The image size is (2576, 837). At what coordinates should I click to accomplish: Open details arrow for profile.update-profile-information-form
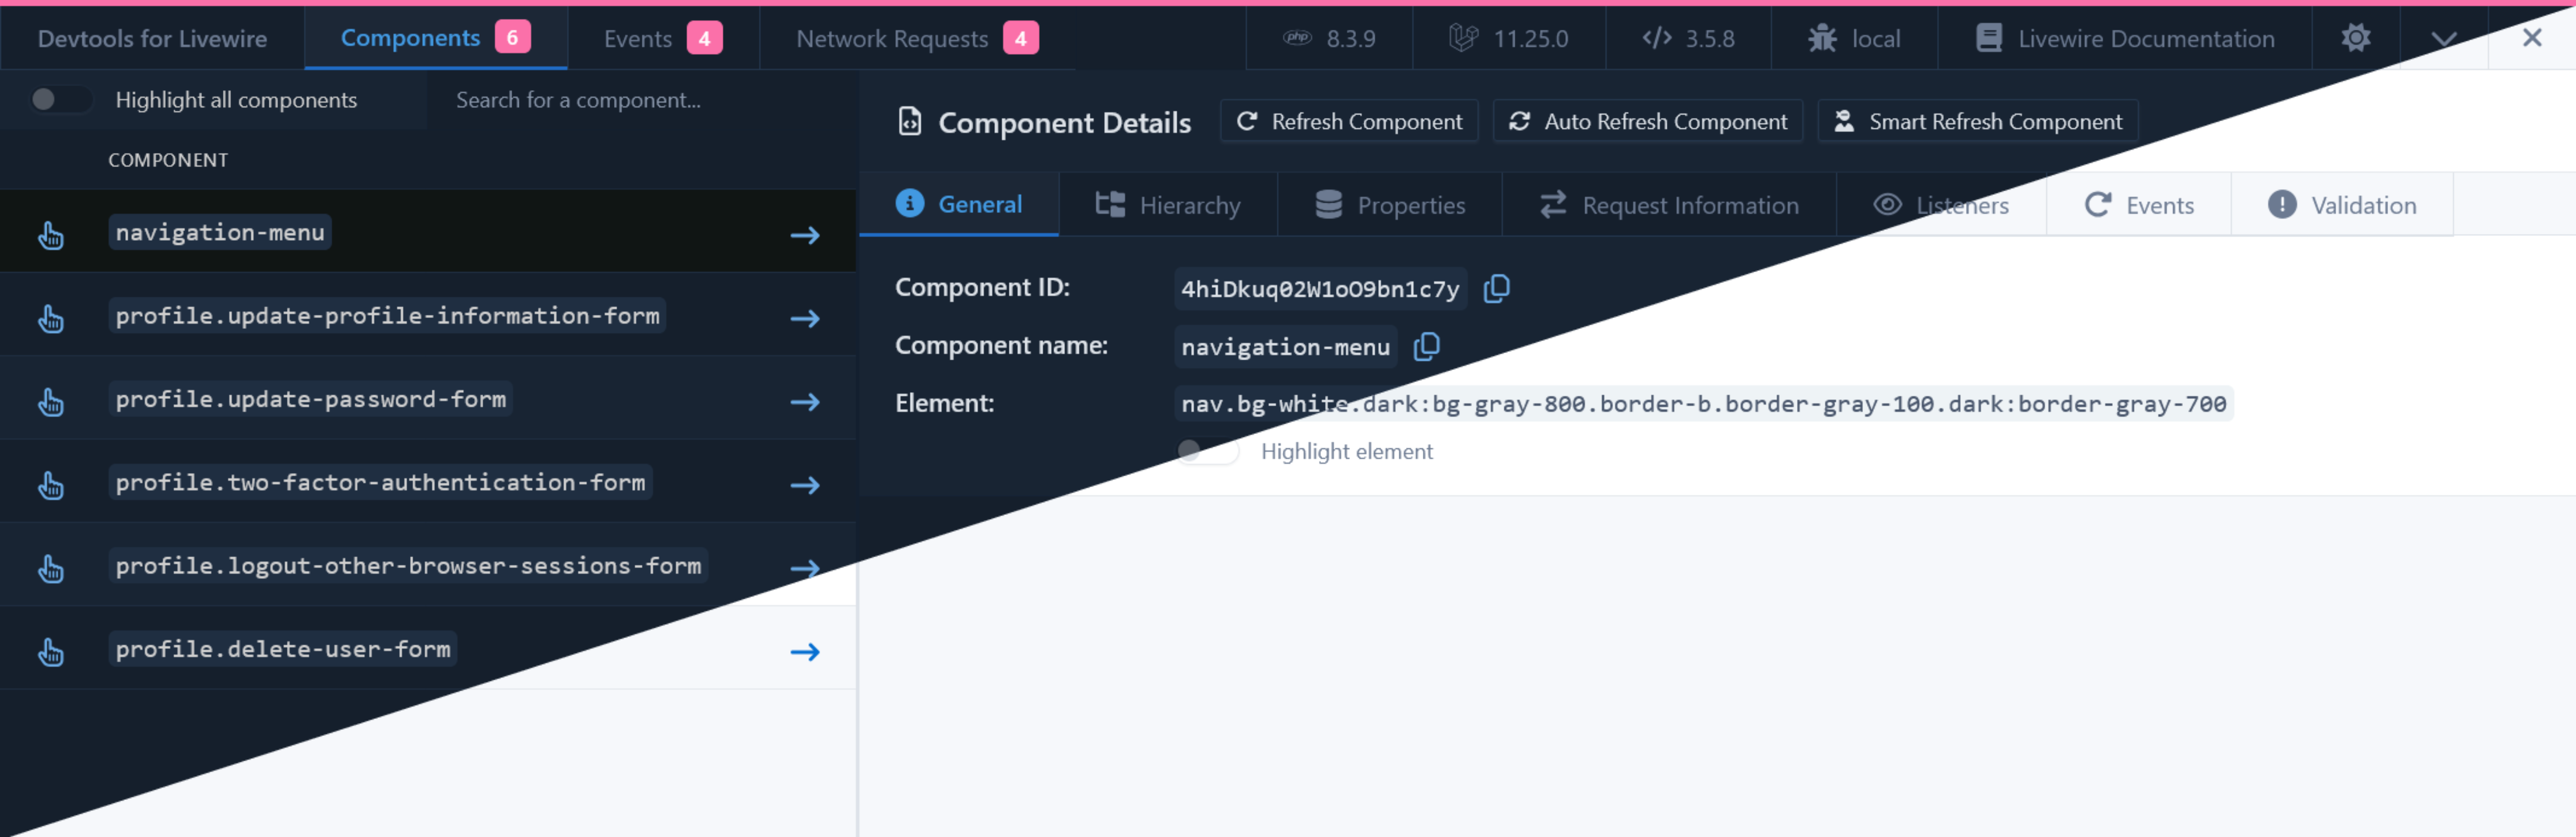[x=805, y=318]
